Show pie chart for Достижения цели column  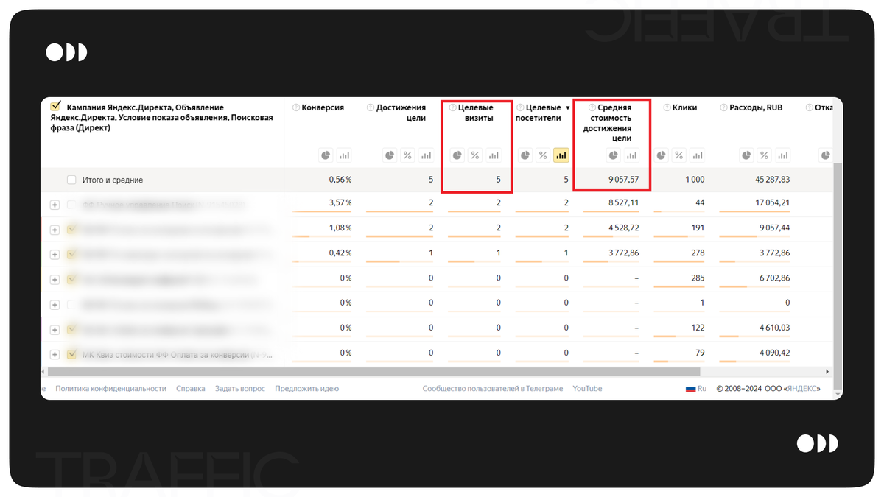[x=390, y=155]
